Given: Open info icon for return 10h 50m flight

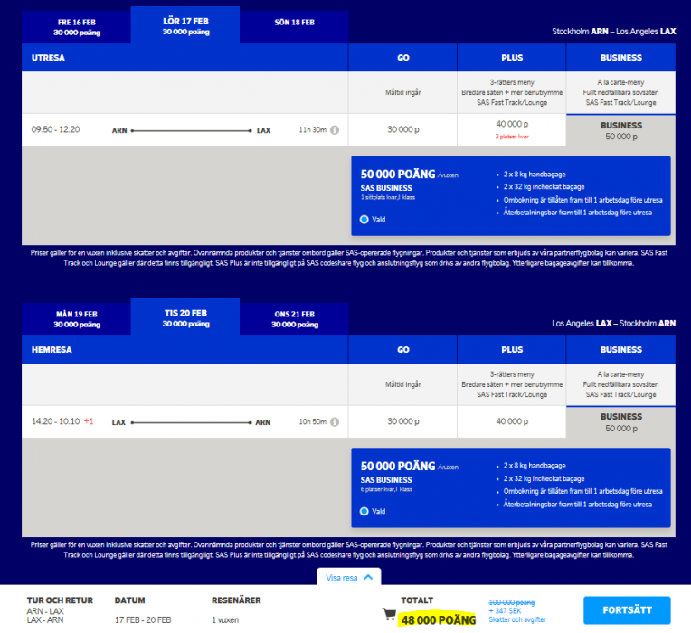Looking at the screenshot, I should [x=335, y=422].
